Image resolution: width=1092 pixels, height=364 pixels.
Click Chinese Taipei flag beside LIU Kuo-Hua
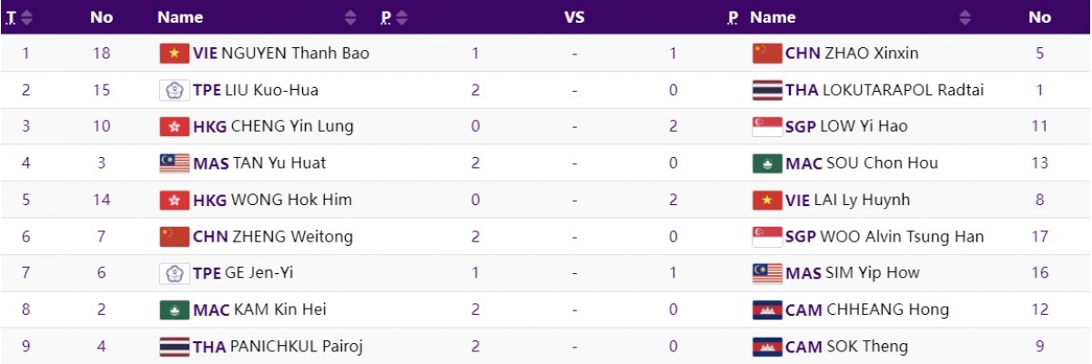coord(174,90)
